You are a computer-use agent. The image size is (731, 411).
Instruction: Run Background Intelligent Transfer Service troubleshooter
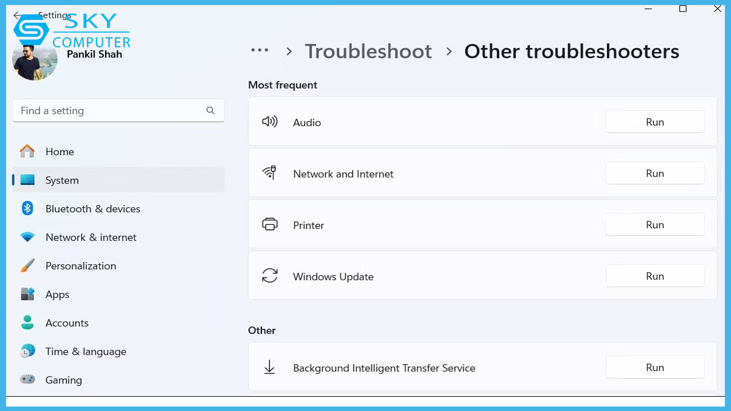654,368
